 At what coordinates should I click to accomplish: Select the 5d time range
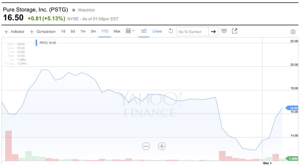click(x=73, y=31)
